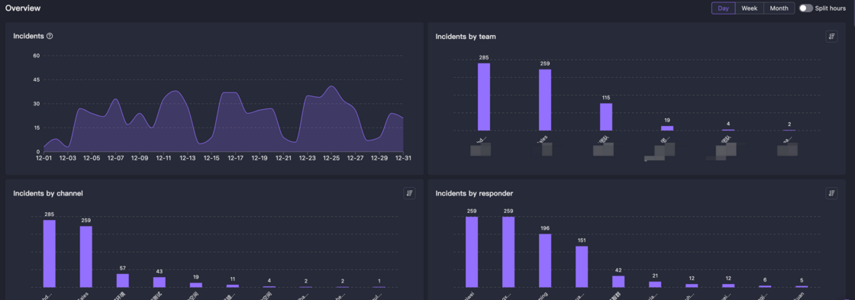Select the 60 value on Incidents y-axis
The height and width of the screenshot is (300, 855).
[37, 56]
